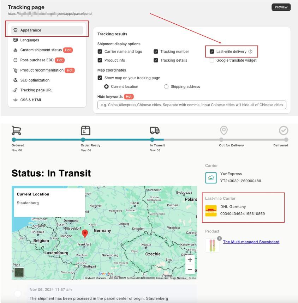Click DHL tracking number 00340434624165610869
The image size is (298, 303).
click(x=243, y=214)
